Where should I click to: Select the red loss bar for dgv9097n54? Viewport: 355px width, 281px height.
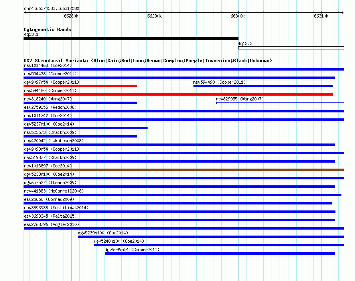(x=80, y=86)
